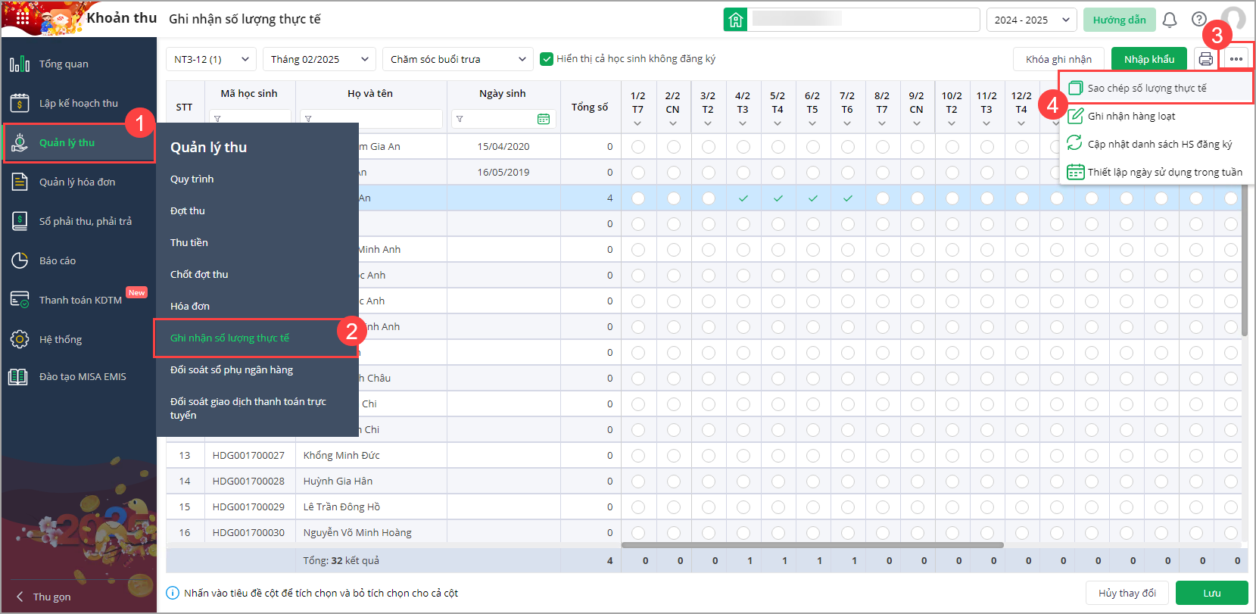Click the Khóa ghi nhận button
This screenshot has height=614, width=1256.
[x=1058, y=59]
